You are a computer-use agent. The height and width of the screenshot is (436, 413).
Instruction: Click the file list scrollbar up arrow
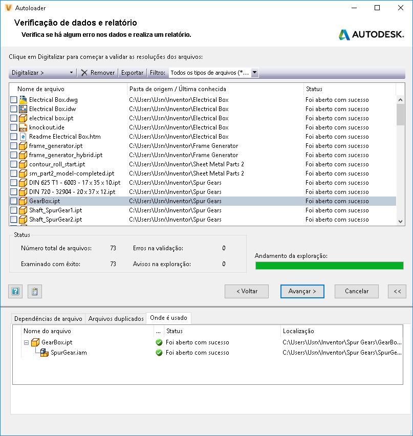tap(401, 100)
